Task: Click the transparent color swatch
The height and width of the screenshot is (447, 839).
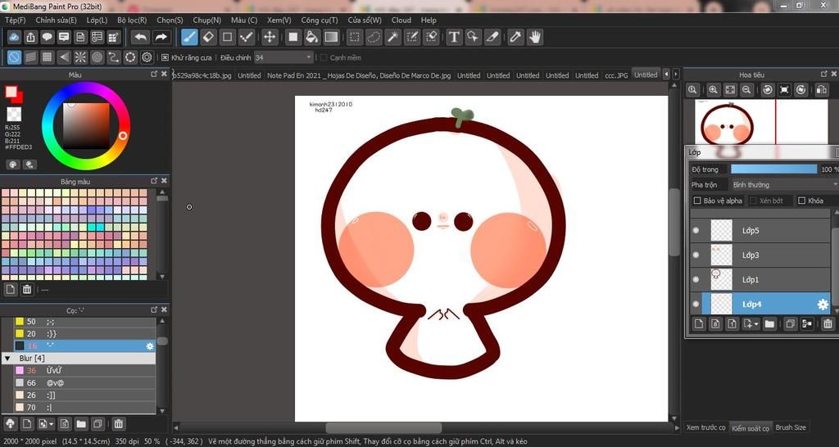Action: [x=14, y=114]
